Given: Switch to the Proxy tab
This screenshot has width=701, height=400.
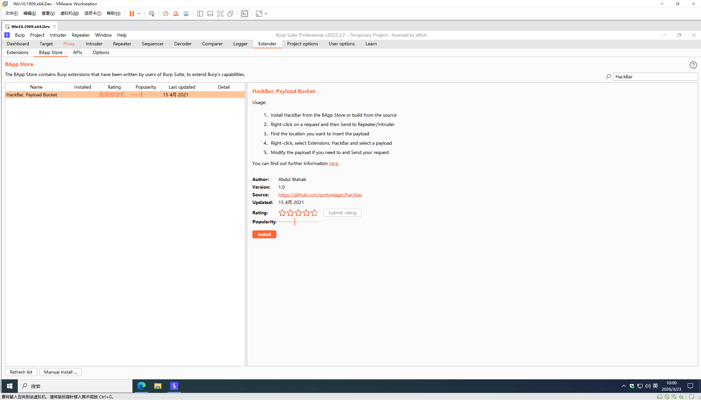Looking at the screenshot, I should click(x=69, y=44).
